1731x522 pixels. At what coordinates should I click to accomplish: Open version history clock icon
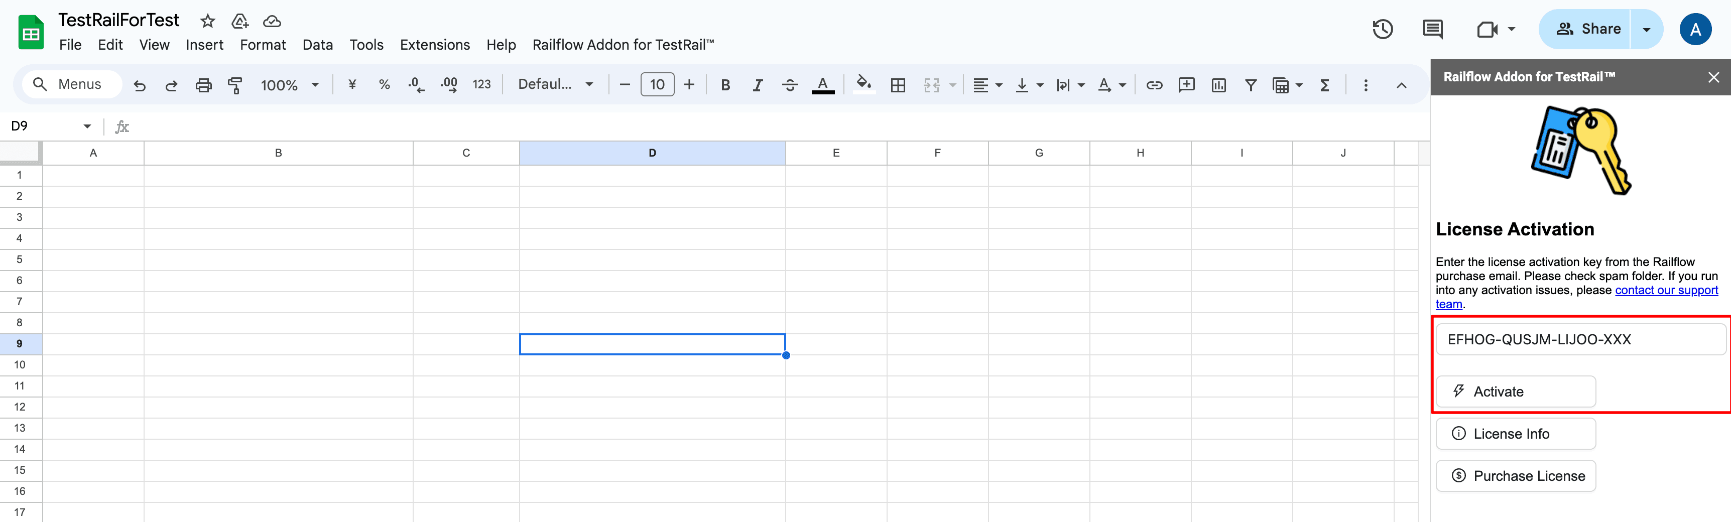(x=1382, y=29)
